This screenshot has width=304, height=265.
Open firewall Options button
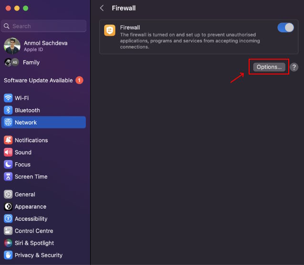tap(269, 67)
